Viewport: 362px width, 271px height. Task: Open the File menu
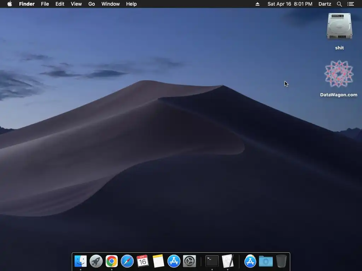pos(45,4)
